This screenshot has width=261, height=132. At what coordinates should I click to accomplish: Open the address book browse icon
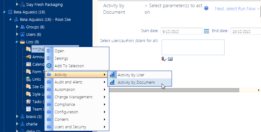click(170, 59)
